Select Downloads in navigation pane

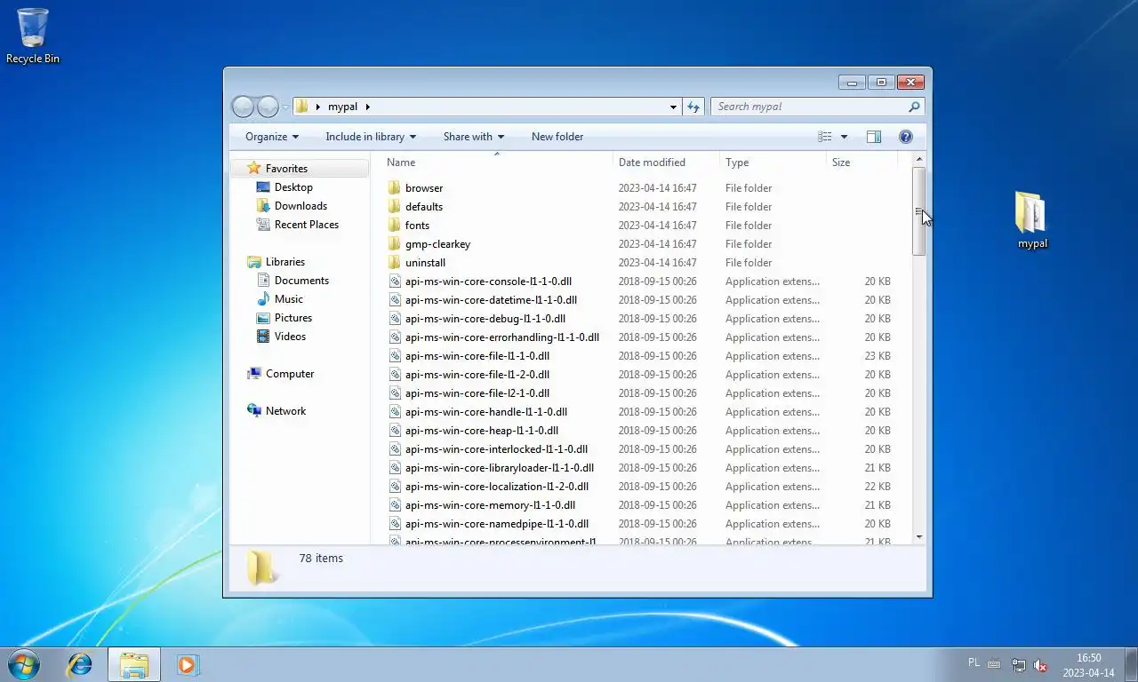pyautogui.click(x=301, y=206)
